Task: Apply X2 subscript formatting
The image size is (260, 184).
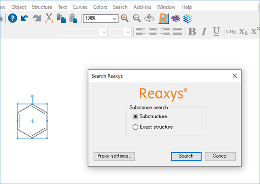Action: [x=243, y=32]
